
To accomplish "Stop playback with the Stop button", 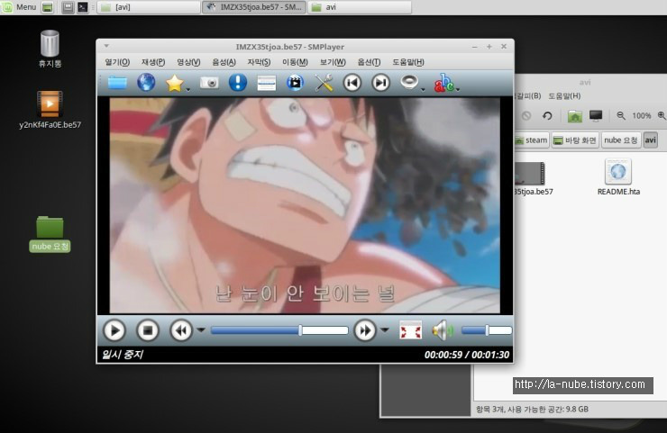I will [x=148, y=330].
